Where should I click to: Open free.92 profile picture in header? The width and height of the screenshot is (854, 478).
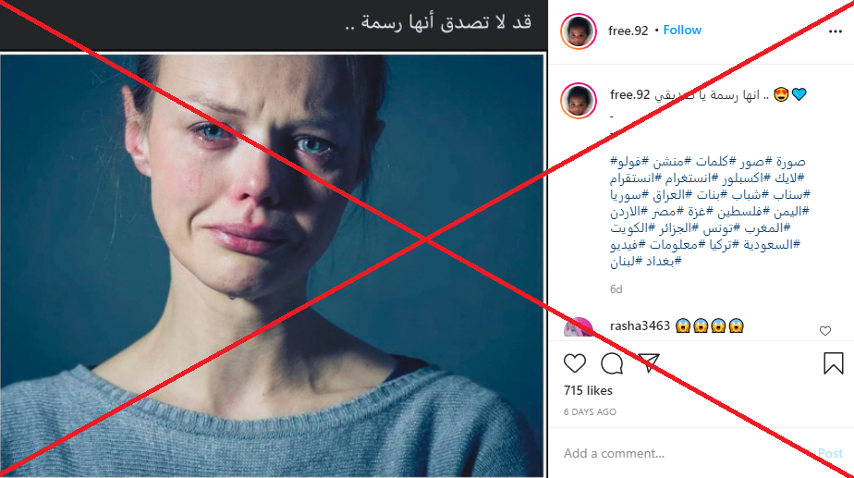pos(579,31)
